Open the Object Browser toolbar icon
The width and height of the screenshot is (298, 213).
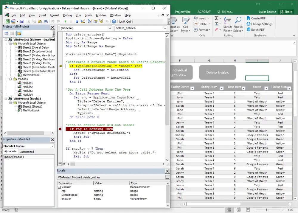pos(101,21)
